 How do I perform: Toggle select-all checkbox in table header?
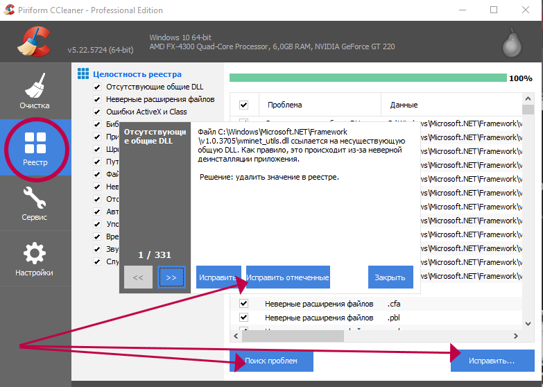pos(244,105)
